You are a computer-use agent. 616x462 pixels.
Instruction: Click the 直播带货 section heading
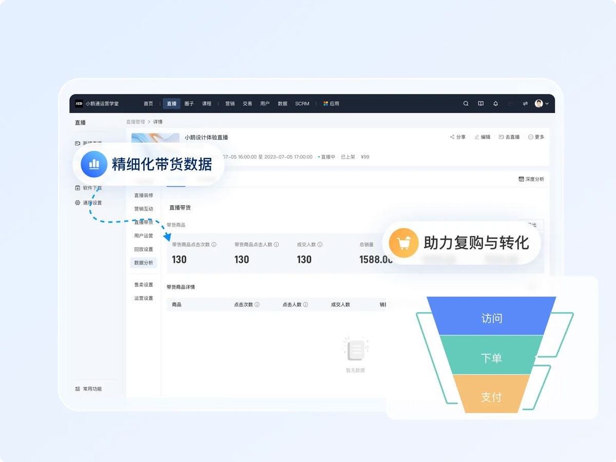[x=180, y=208]
